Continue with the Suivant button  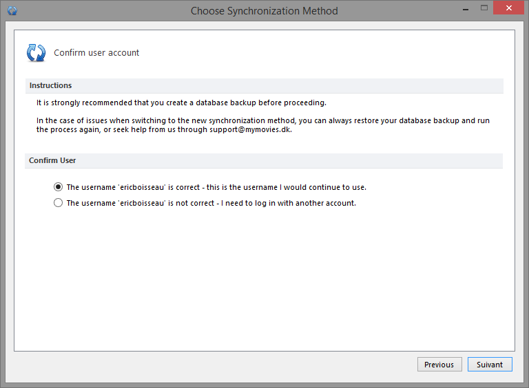490,365
